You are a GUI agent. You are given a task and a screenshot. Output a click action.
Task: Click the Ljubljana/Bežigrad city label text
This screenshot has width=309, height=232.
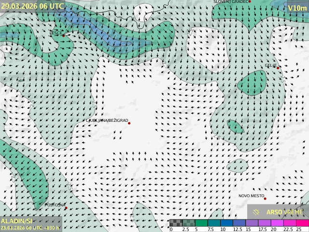[107, 120]
